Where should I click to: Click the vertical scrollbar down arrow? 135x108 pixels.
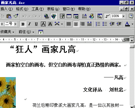(x=132, y=107)
